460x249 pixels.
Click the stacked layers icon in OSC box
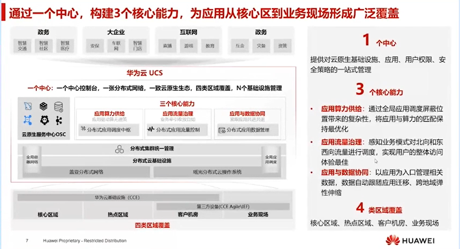point(44,106)
